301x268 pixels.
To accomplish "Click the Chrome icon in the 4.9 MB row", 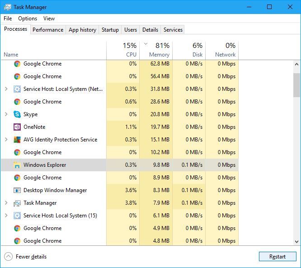I will pos(17,228).
